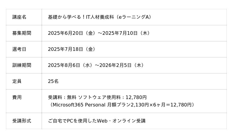238x138 pixels.
Task: Click the 受講形式 label cell
Action: pos(22,121)
